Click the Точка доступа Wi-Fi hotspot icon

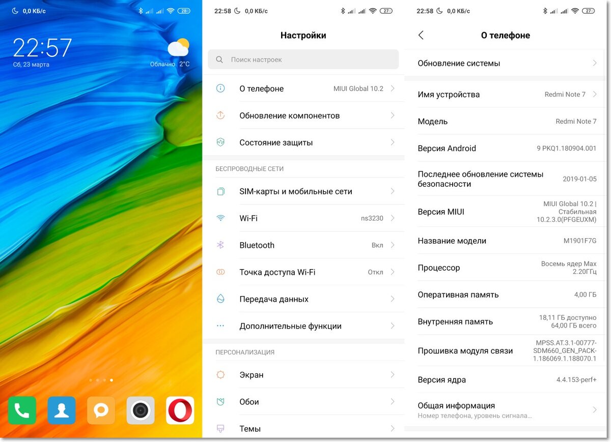click(220, 272)
